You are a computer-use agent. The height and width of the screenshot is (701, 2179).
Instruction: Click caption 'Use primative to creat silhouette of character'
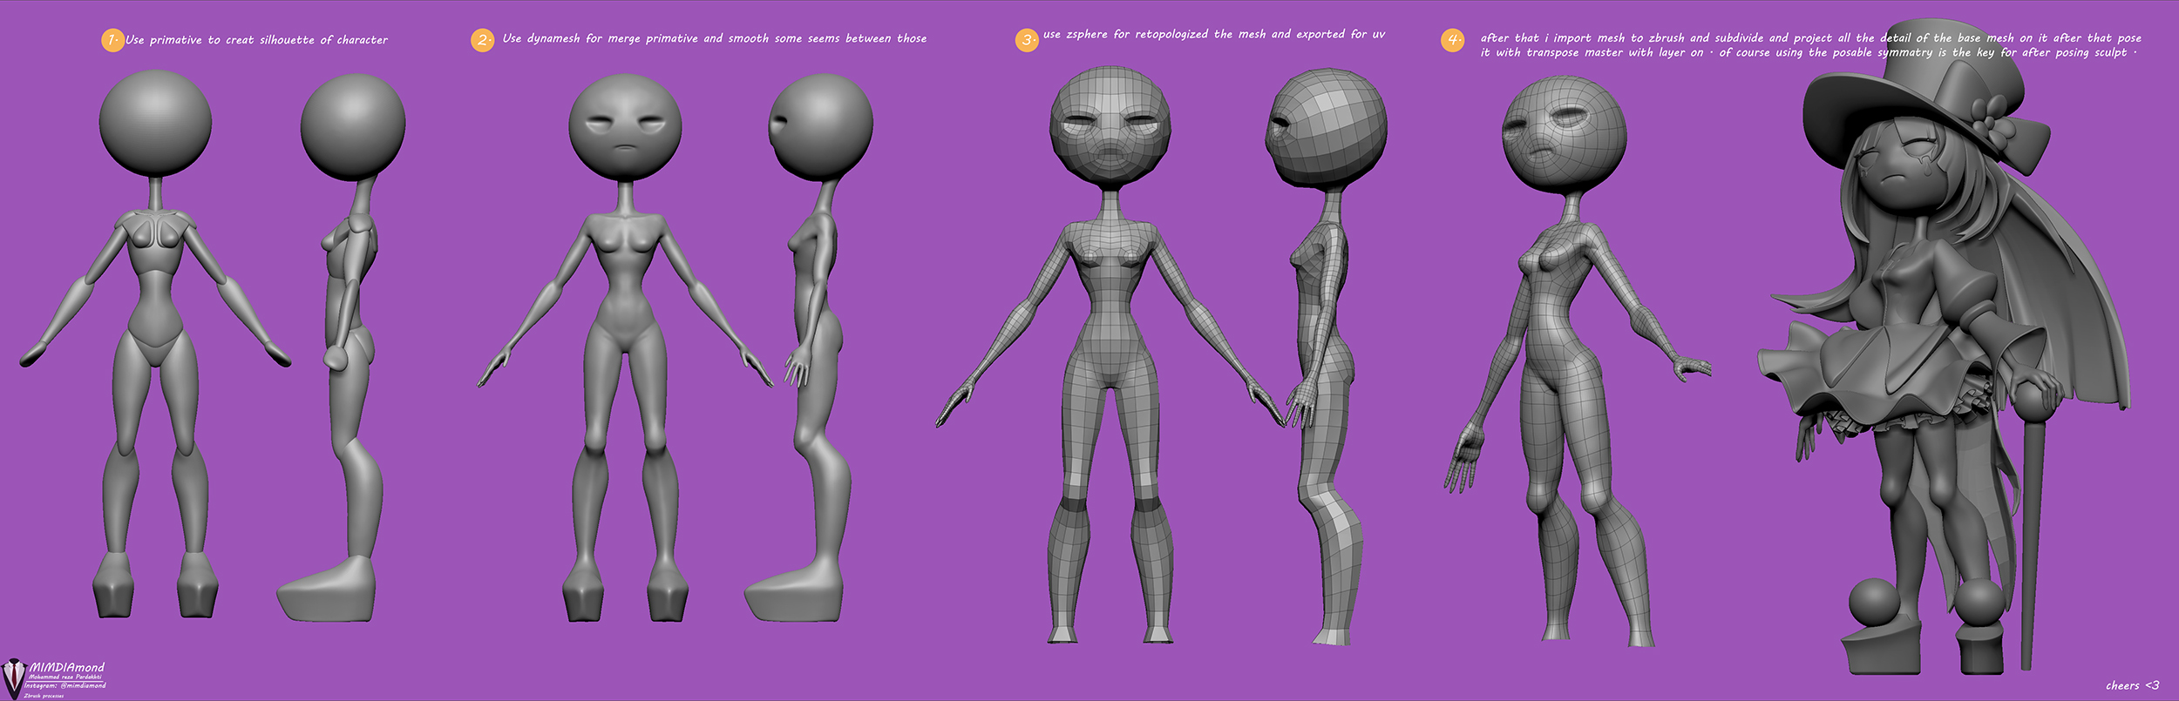pos(256,40)
